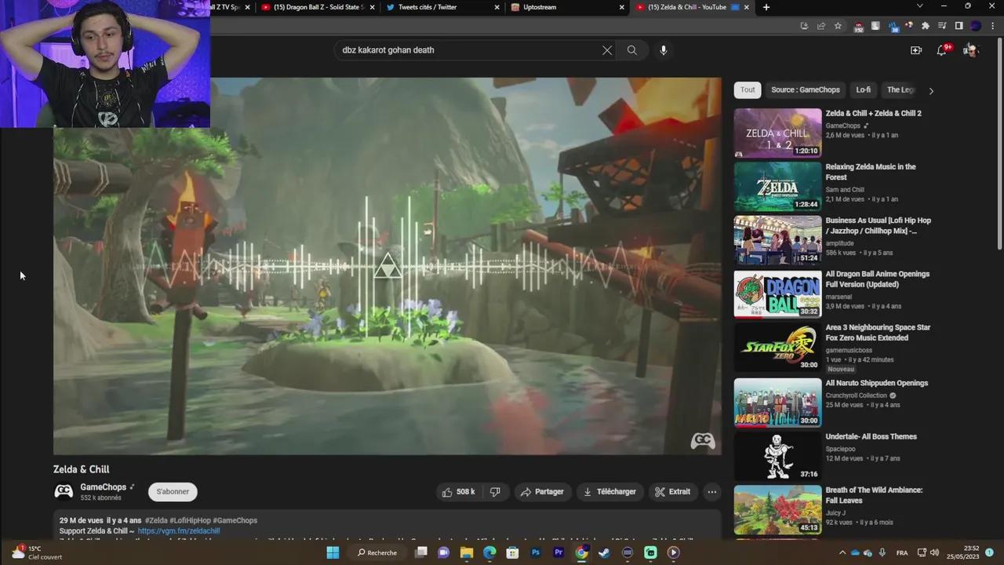Click the search magnifier button on YouTube
Viewport: 1004px width, 565px height.
(631, 50)
